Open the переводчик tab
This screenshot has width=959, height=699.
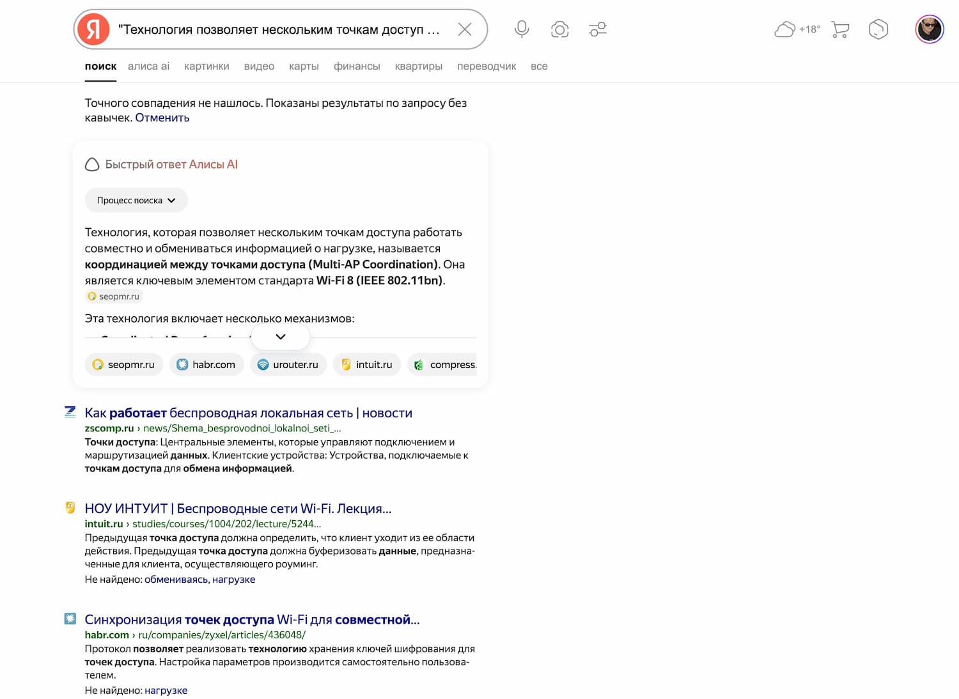(486, 66)
